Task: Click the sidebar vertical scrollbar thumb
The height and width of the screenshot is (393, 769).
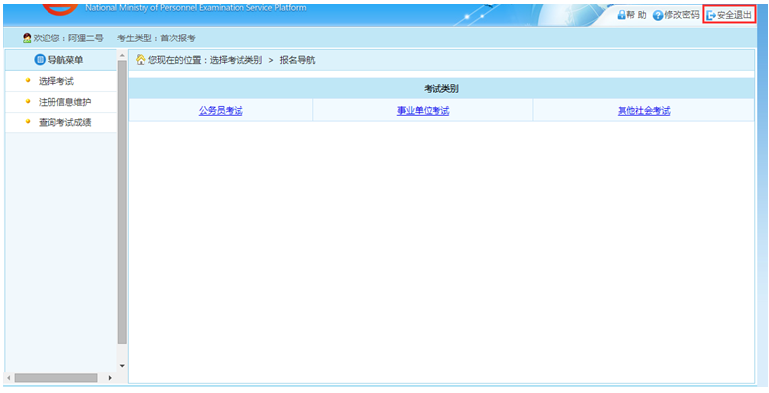Action: pyautogui.click(x=122, y=202)
